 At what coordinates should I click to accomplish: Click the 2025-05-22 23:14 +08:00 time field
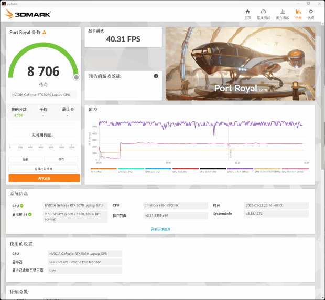tap(276, 205)
